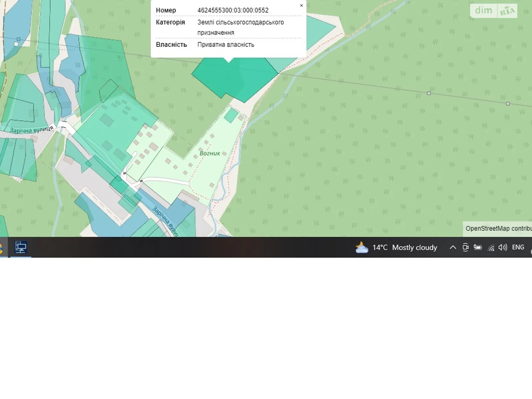
Task: Switch the ENG input language
Action: [518, 247]
